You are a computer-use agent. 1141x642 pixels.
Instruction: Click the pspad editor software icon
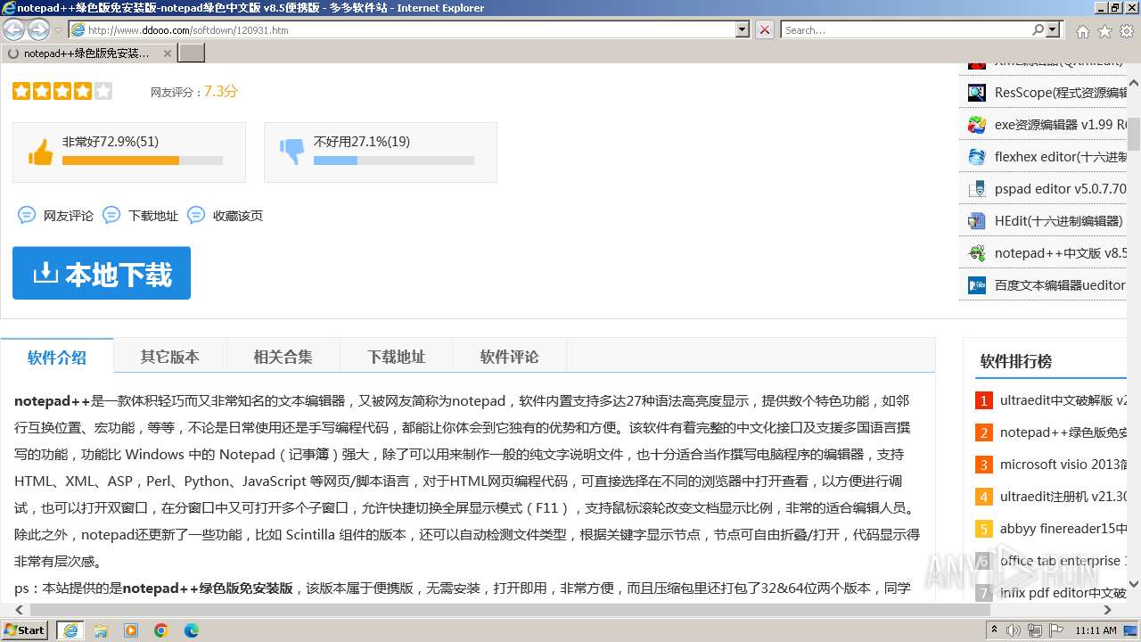click(977, 189)
